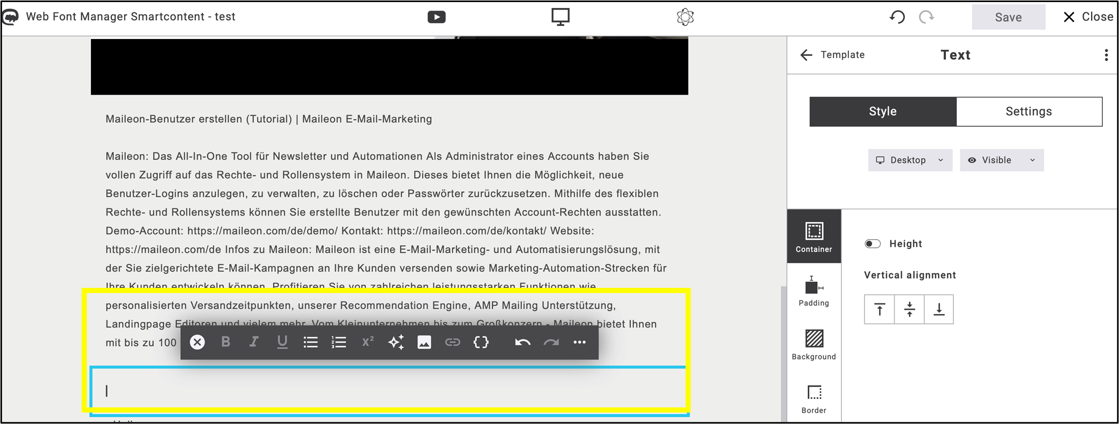Redo change with top-bar redo arrow
Screen dimensions: 1119x424
coord(926,17)
